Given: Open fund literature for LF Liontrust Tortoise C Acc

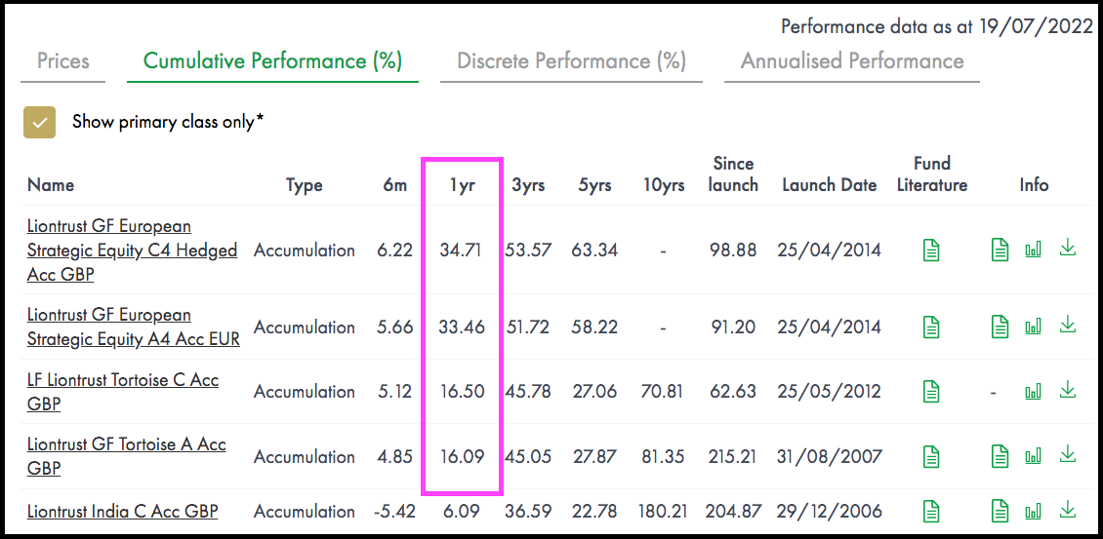Looking at the screenshot, I should (x=931, y=392).
